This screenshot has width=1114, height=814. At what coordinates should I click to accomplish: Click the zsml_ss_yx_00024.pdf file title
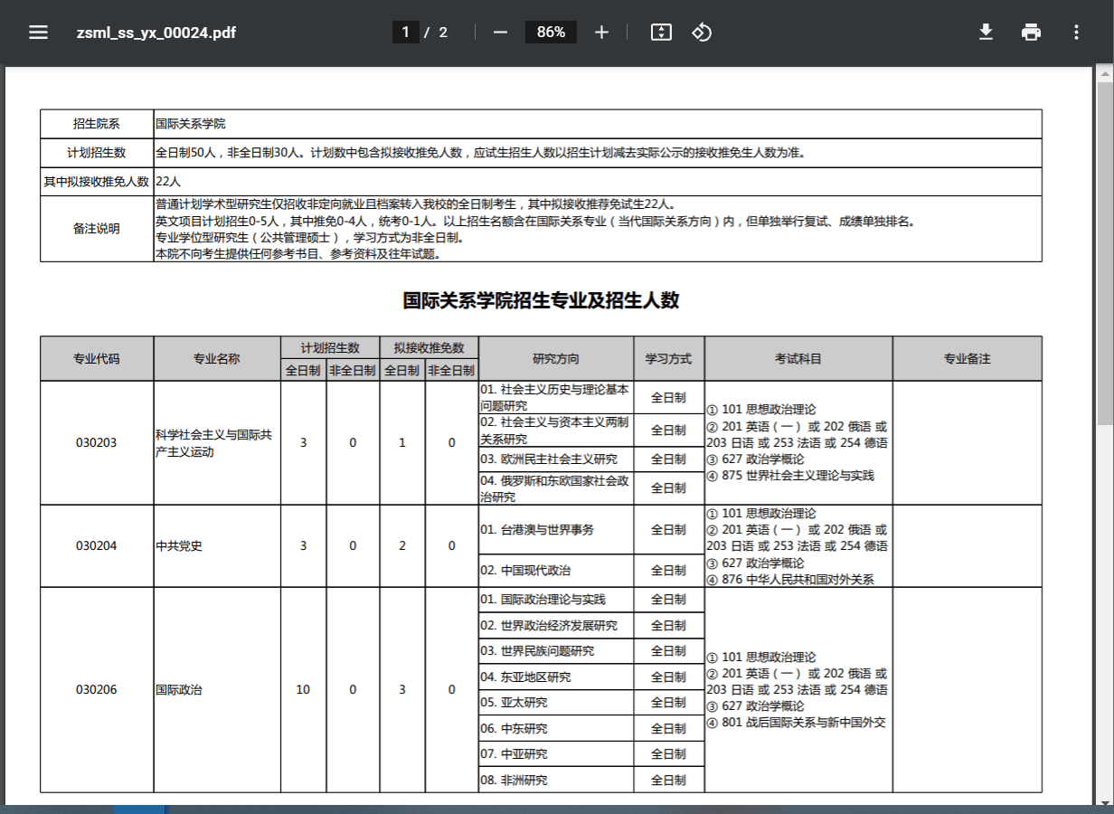coord(156,33)
